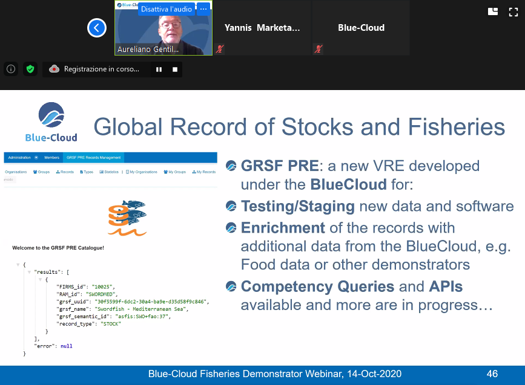
Task: Open the three-dots menu on Aureliano's video
Action: coord(203,9)
